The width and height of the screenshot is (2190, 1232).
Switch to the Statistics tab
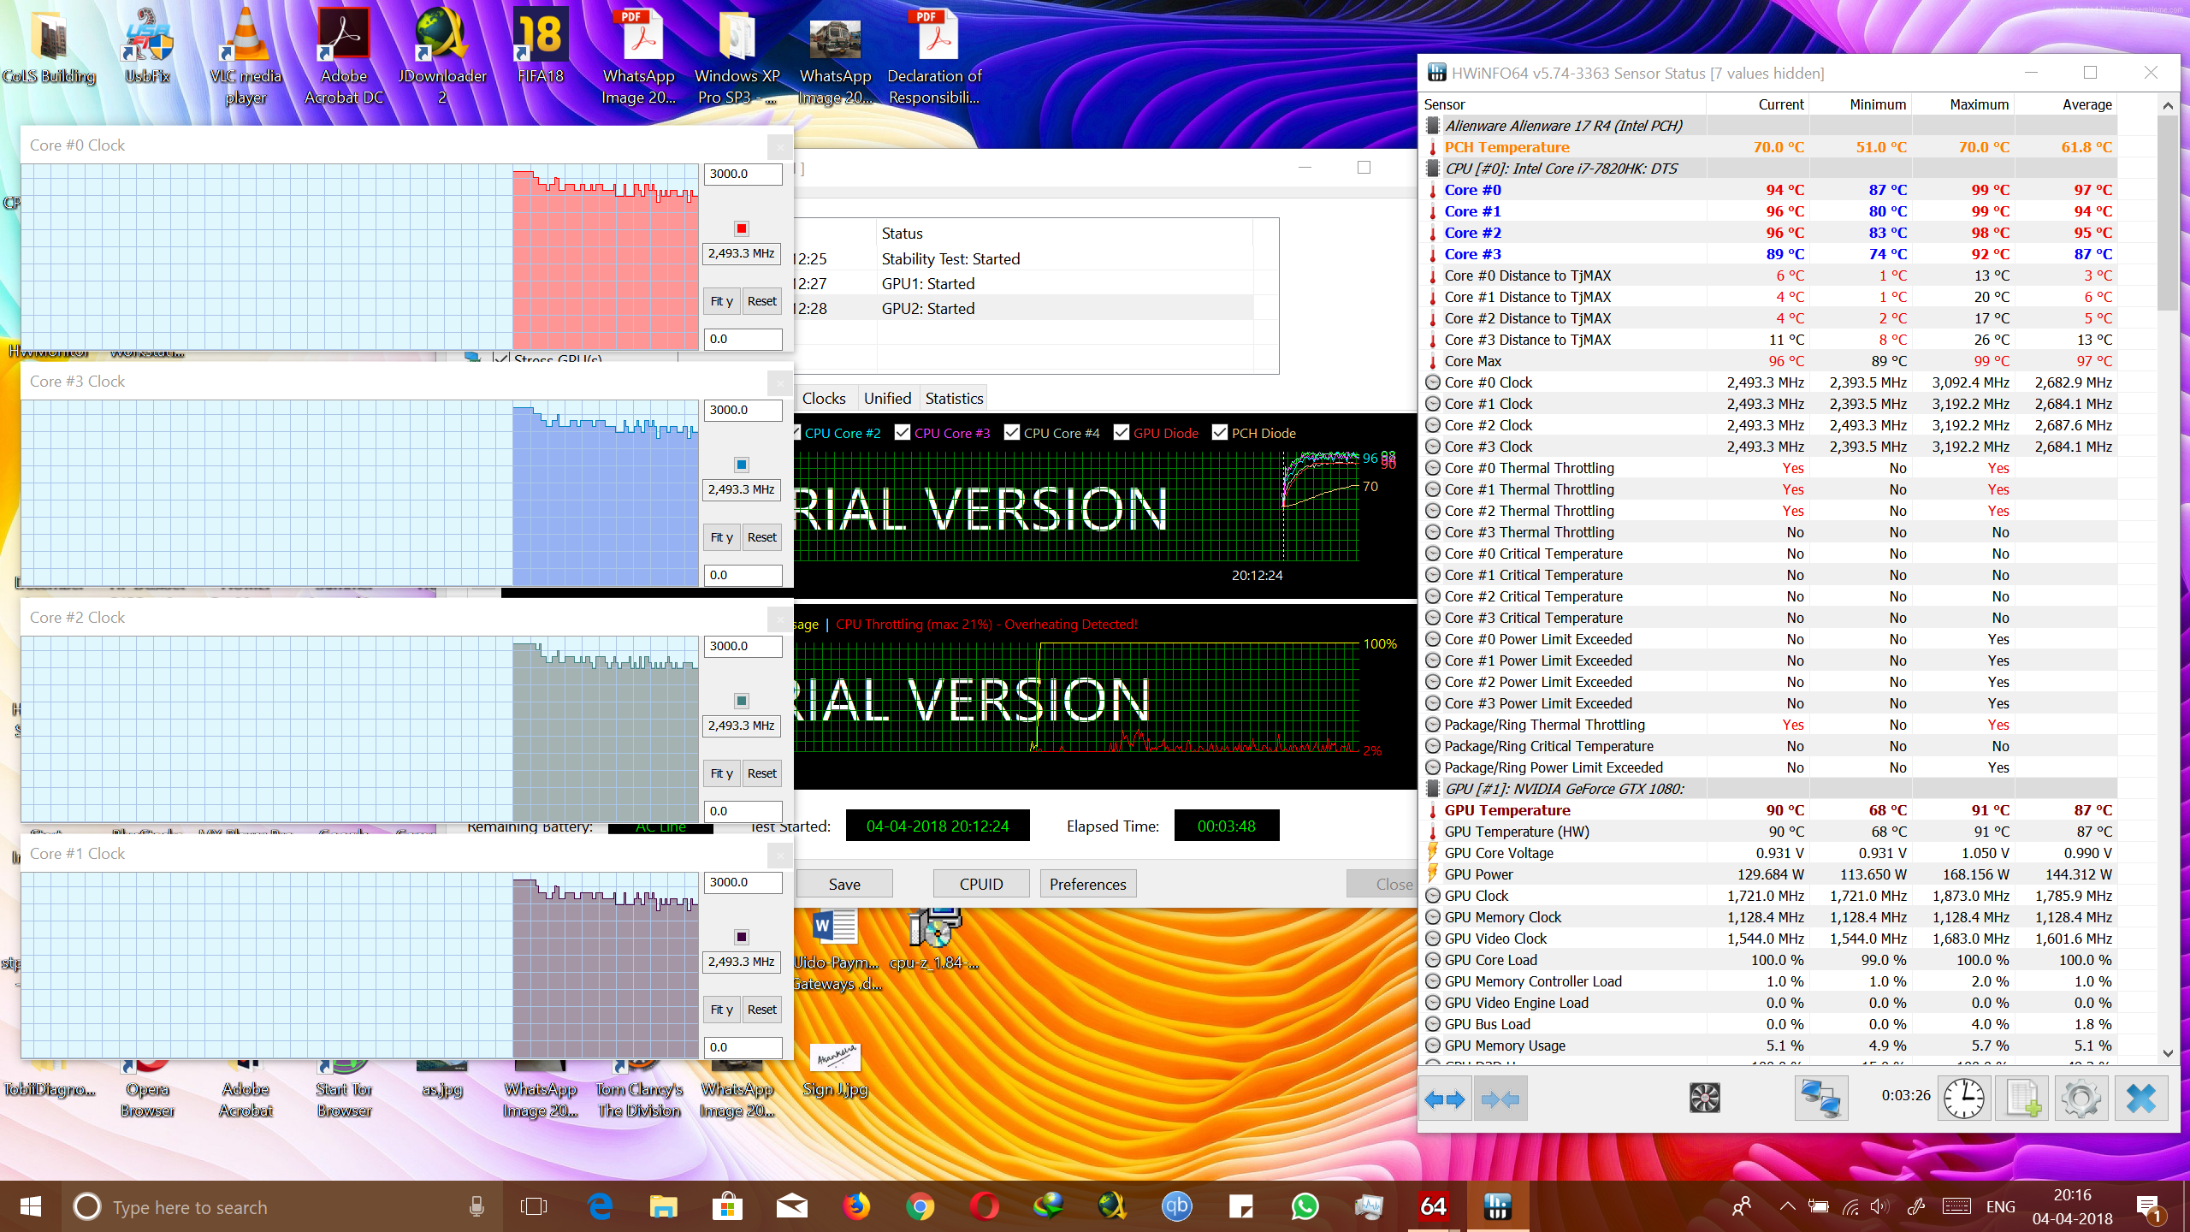pyautogui.click(x=954, y=399)
